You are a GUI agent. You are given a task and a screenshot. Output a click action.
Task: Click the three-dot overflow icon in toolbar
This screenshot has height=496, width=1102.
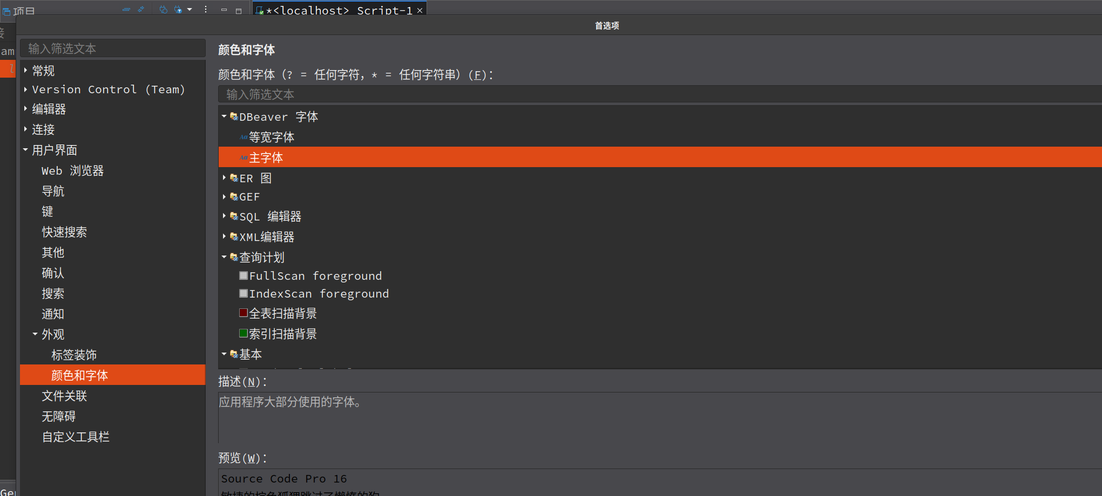205,9
